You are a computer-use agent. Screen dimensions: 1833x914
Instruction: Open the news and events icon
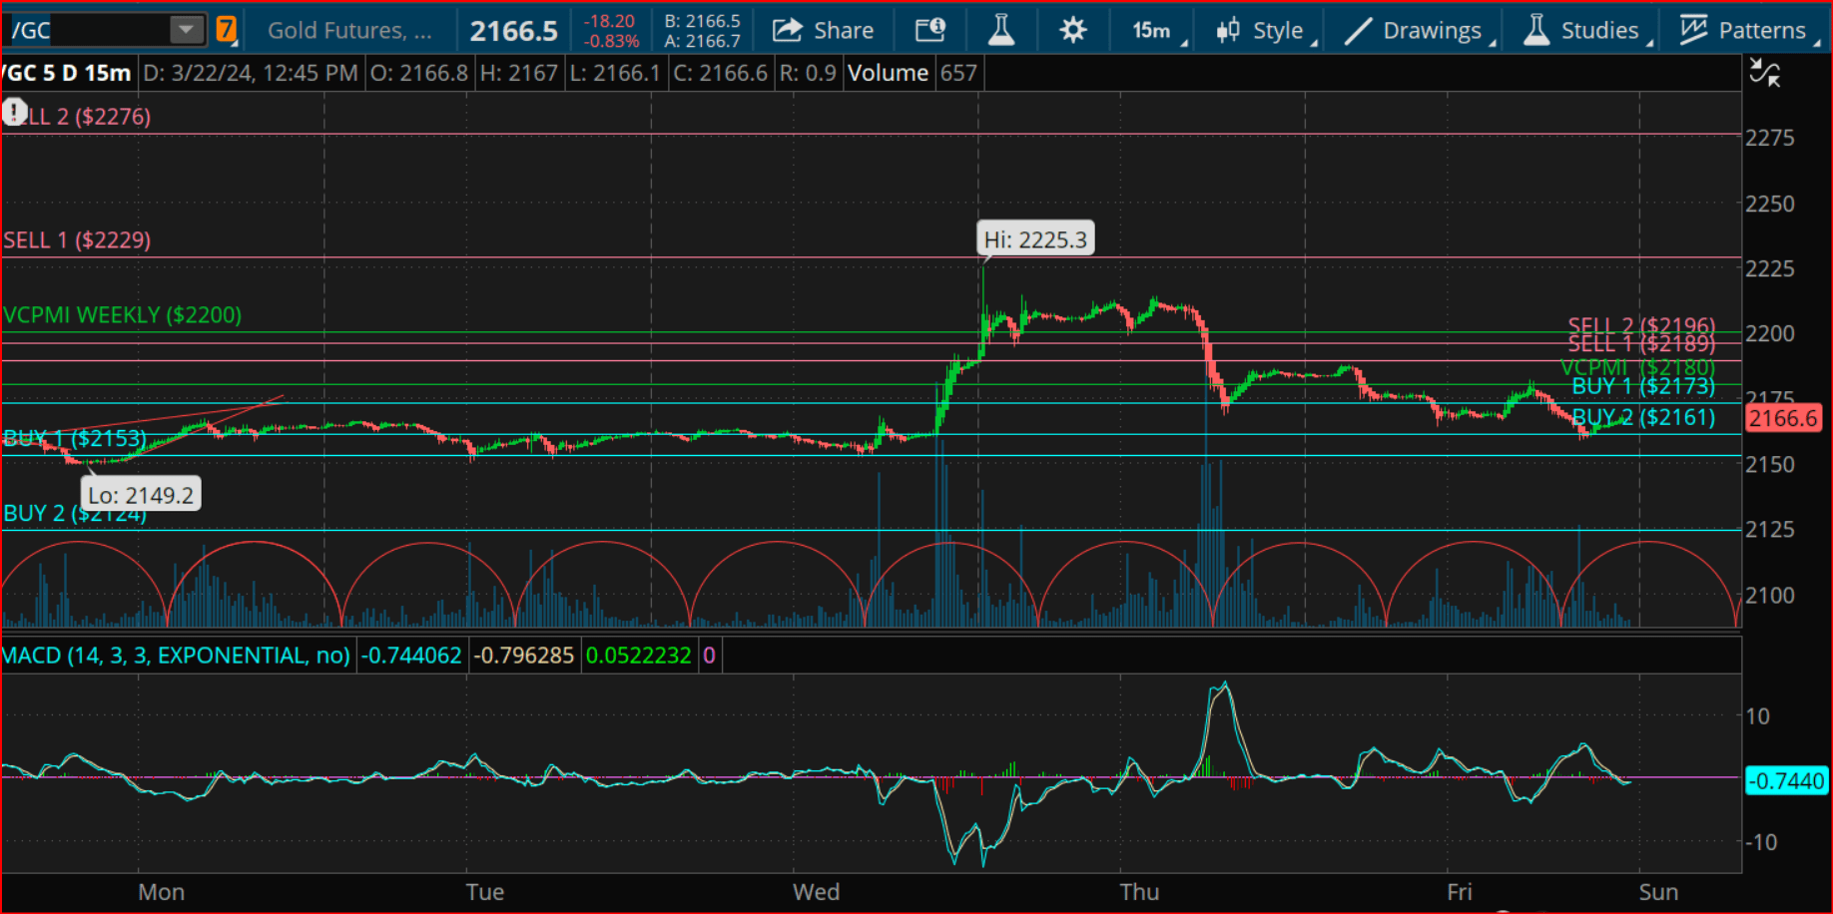[x=930, y=31]
